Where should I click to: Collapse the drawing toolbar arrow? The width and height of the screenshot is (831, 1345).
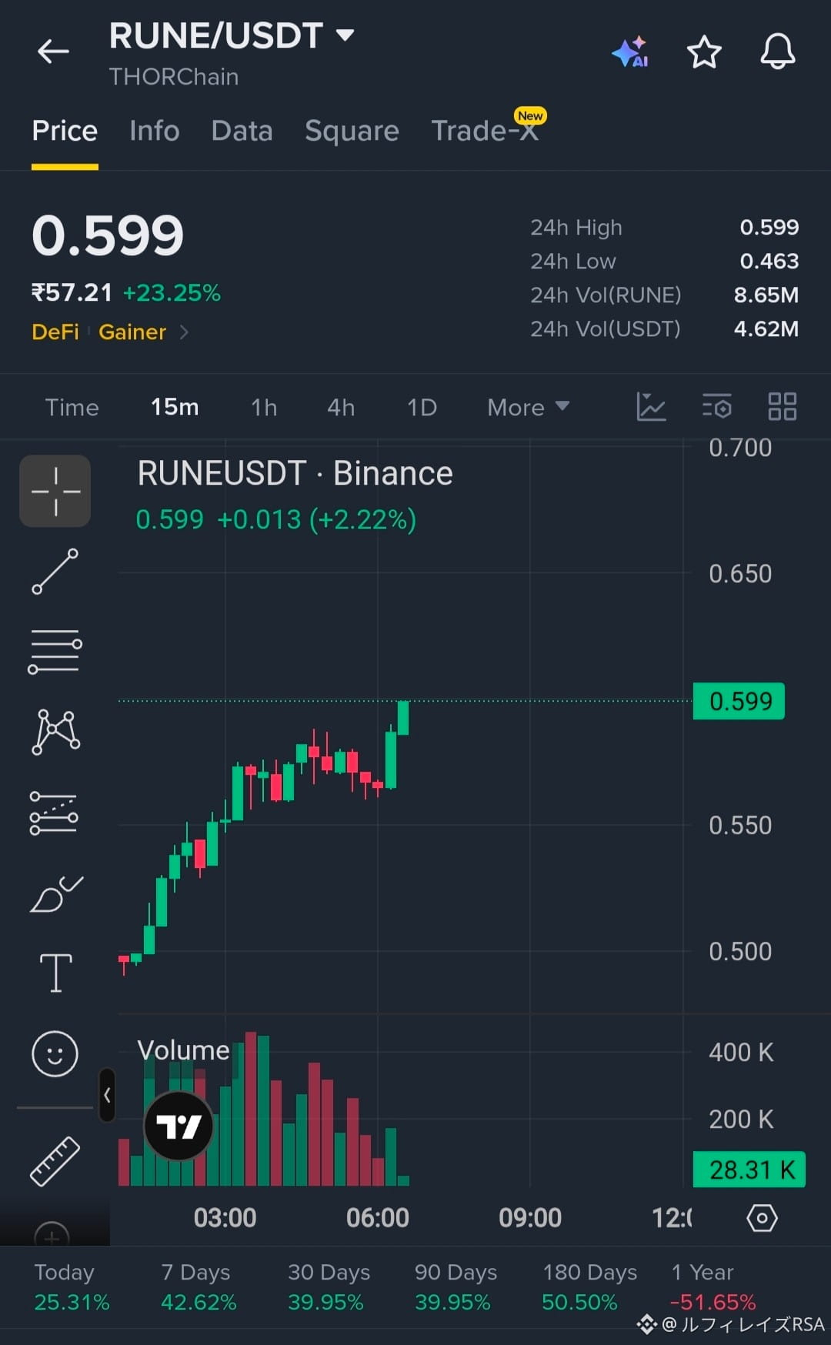107,1095
